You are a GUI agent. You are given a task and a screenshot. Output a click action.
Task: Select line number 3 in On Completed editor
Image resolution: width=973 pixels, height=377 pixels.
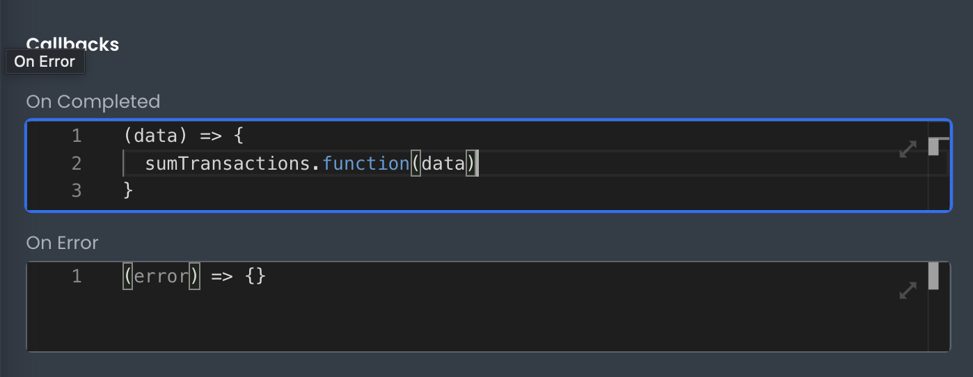click(77, 191)
